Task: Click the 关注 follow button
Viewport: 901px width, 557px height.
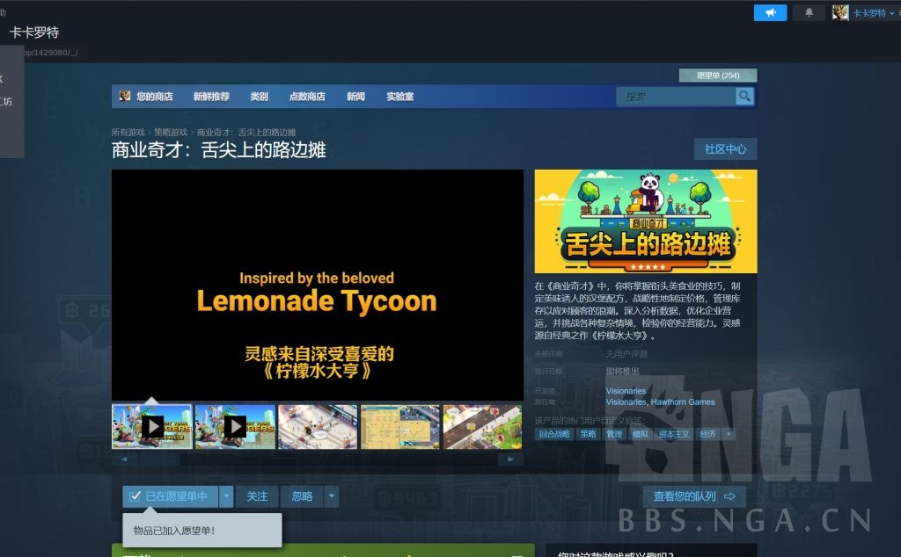Action: [x=257, y=496]
